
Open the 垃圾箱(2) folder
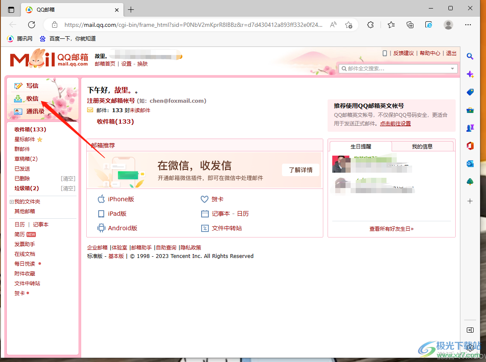point(26,188)
